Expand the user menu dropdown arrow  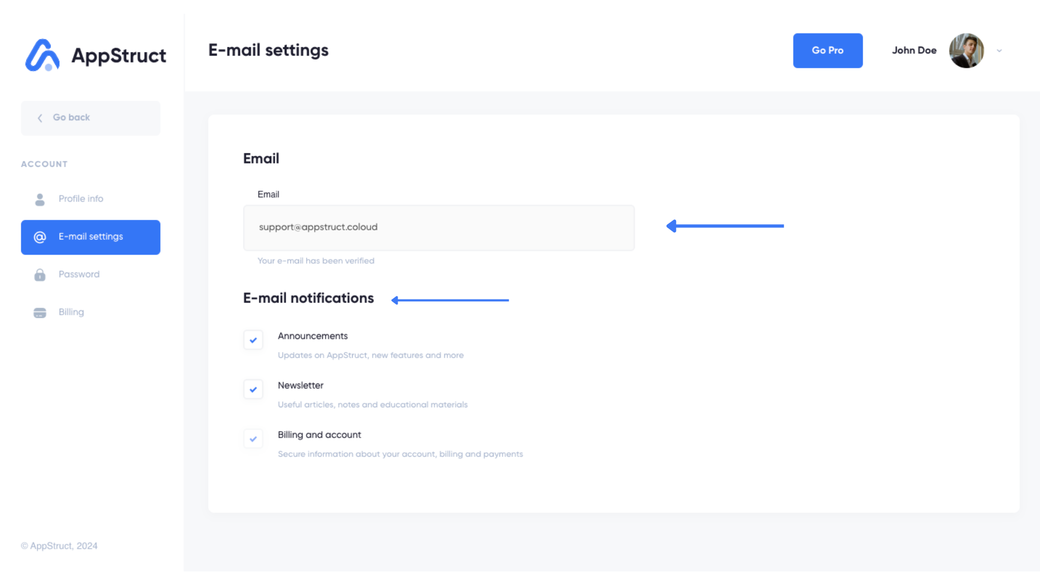[x=999, y=50]
